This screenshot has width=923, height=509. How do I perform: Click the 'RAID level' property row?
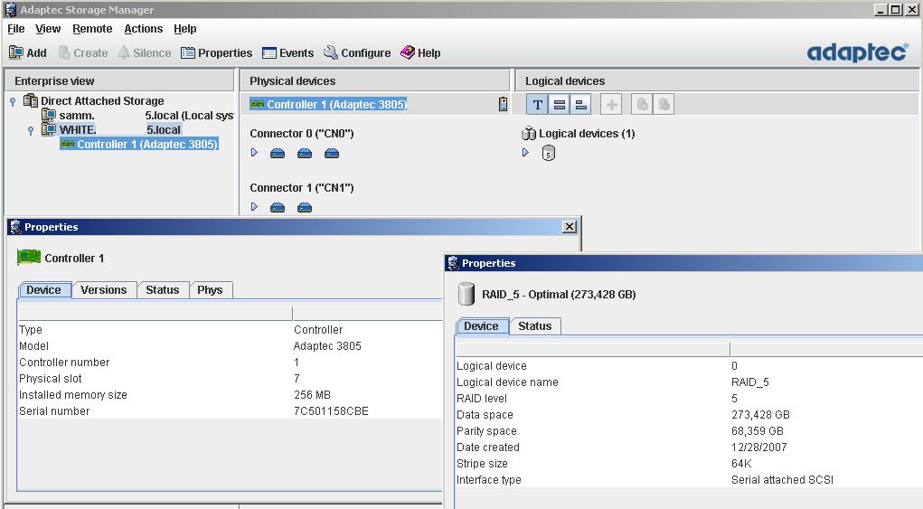click(x=689, y=399)
